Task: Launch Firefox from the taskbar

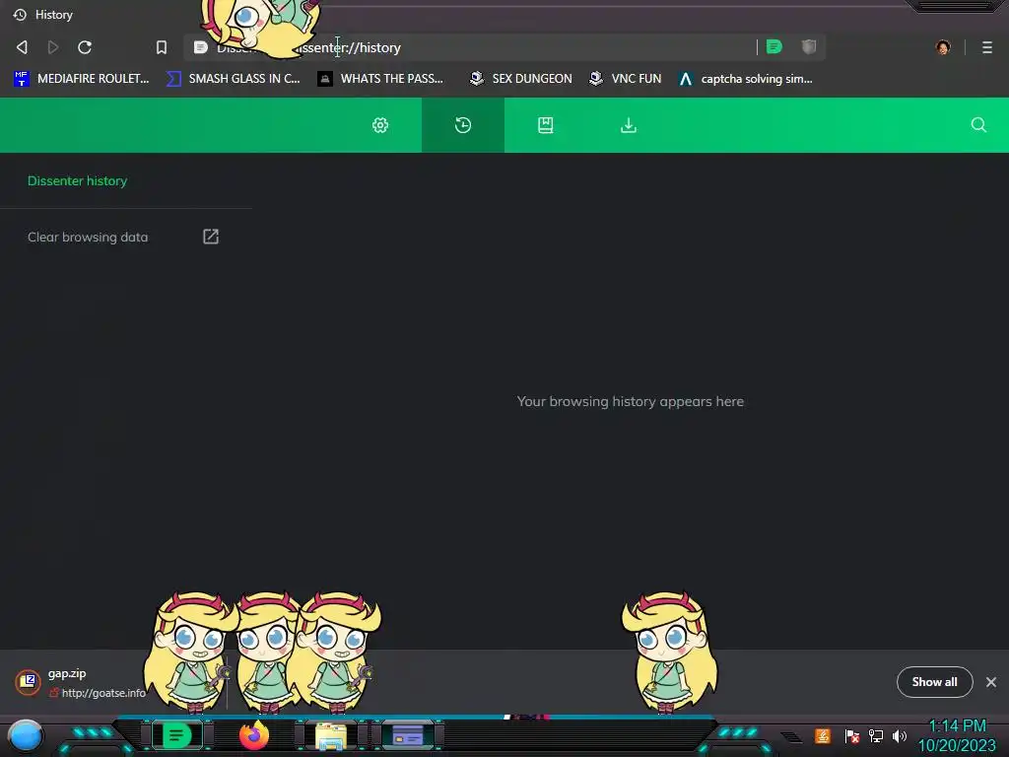Action: click(253, 735)
